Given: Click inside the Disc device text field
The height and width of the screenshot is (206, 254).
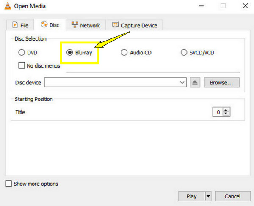Looking at the screenshot, I should click(x=112, y=82).
